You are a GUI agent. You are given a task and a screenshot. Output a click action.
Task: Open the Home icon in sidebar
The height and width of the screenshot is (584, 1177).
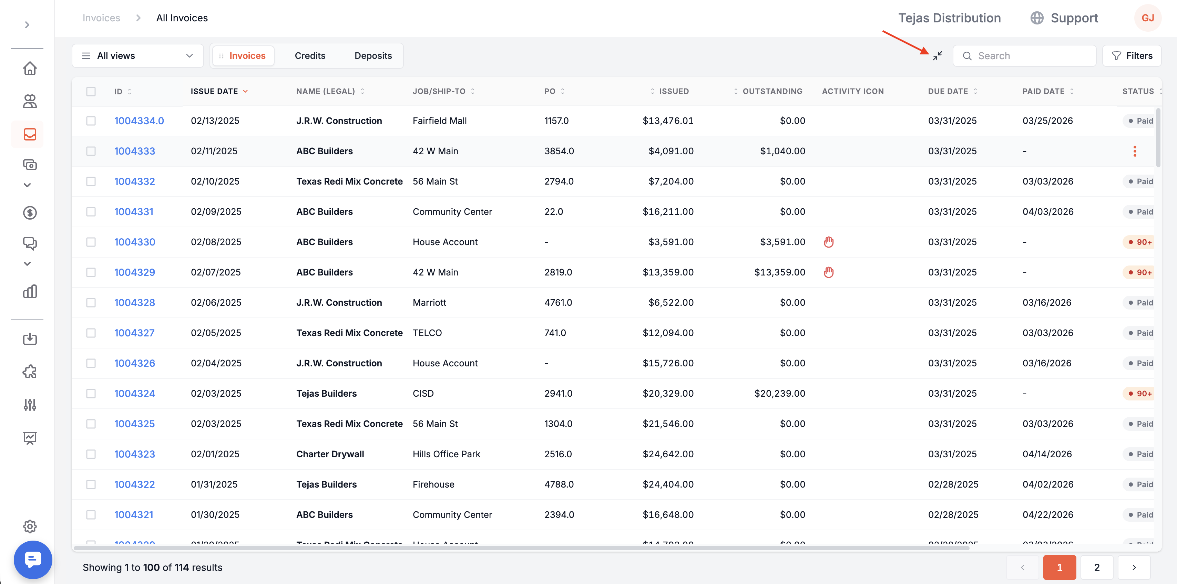(30, 69)
